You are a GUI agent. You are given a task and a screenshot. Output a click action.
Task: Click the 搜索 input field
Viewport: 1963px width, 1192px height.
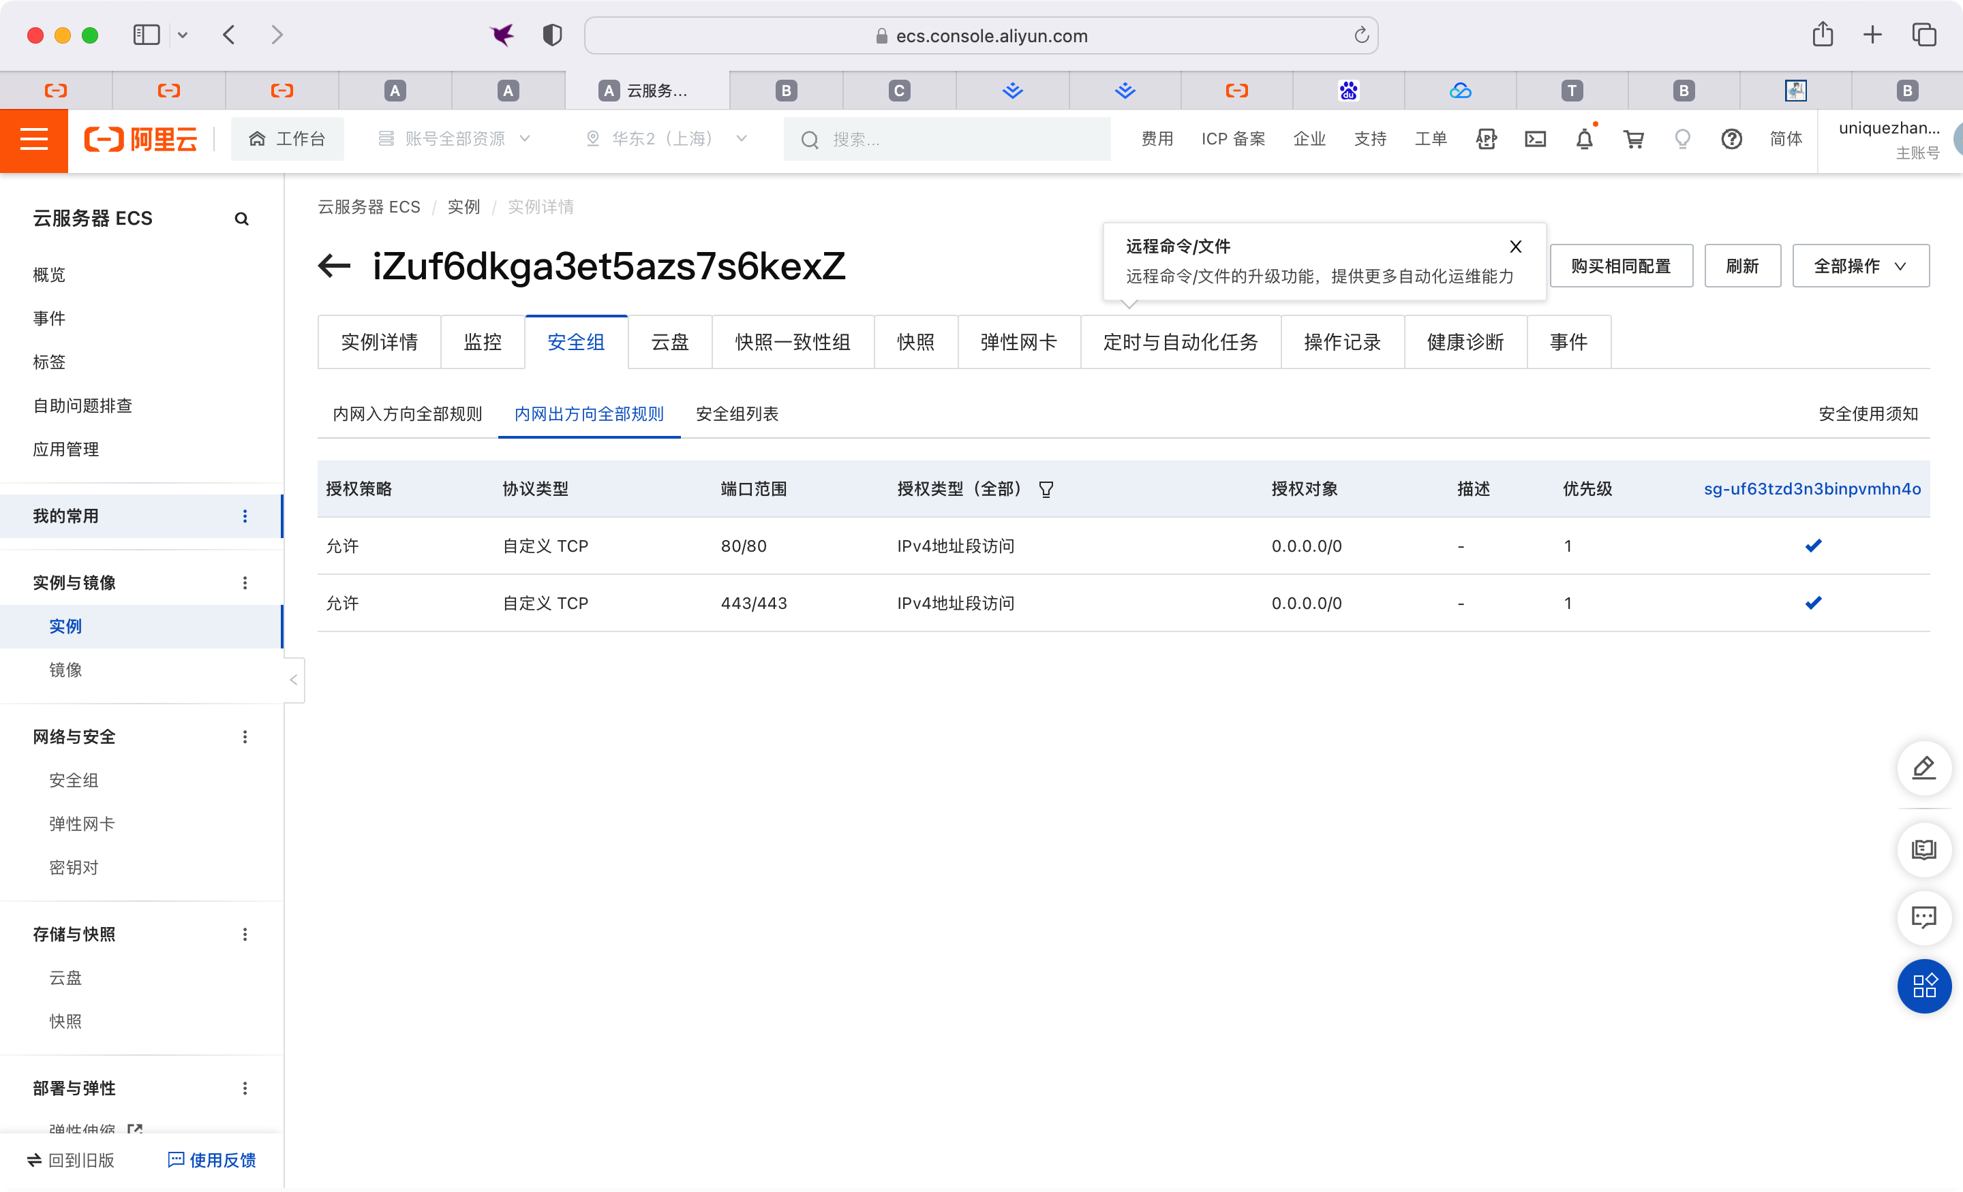coord(947,140)
